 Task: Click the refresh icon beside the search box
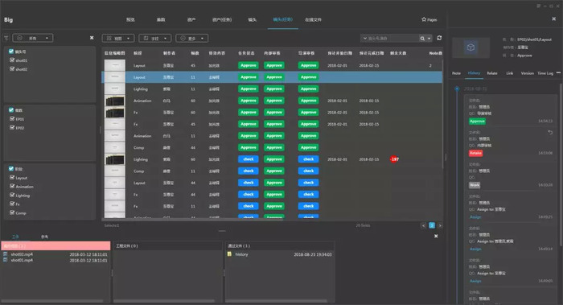pos(439,38)
